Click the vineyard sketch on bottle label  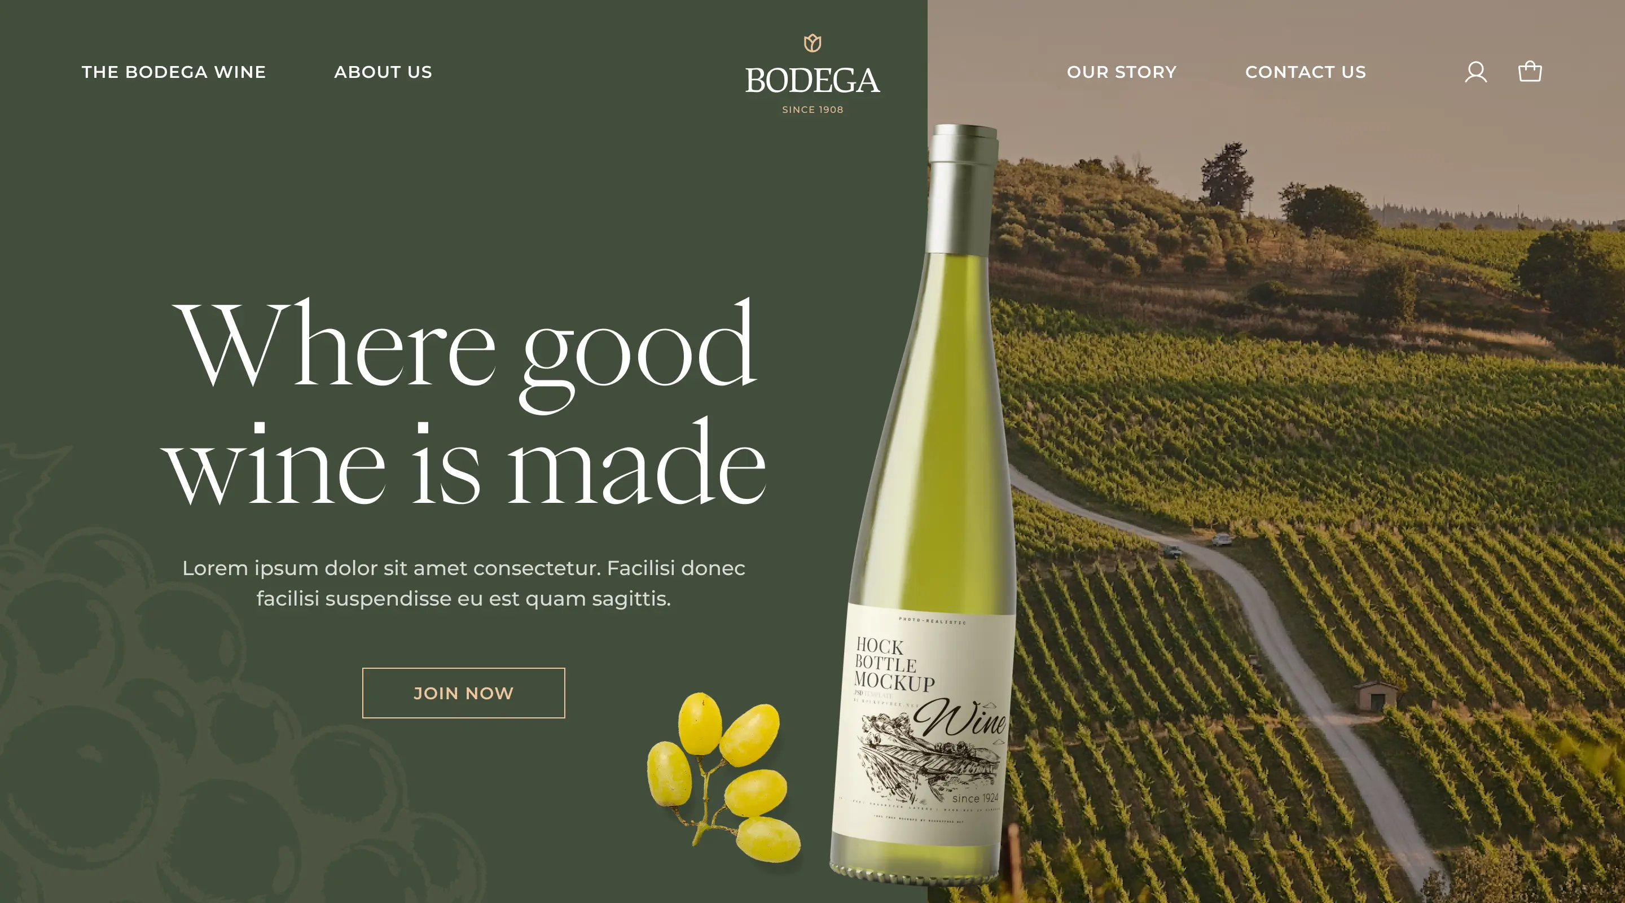(x=927, y=757)
